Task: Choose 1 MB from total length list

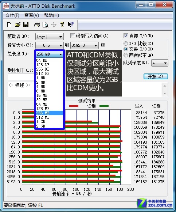Action: (50, 78)
